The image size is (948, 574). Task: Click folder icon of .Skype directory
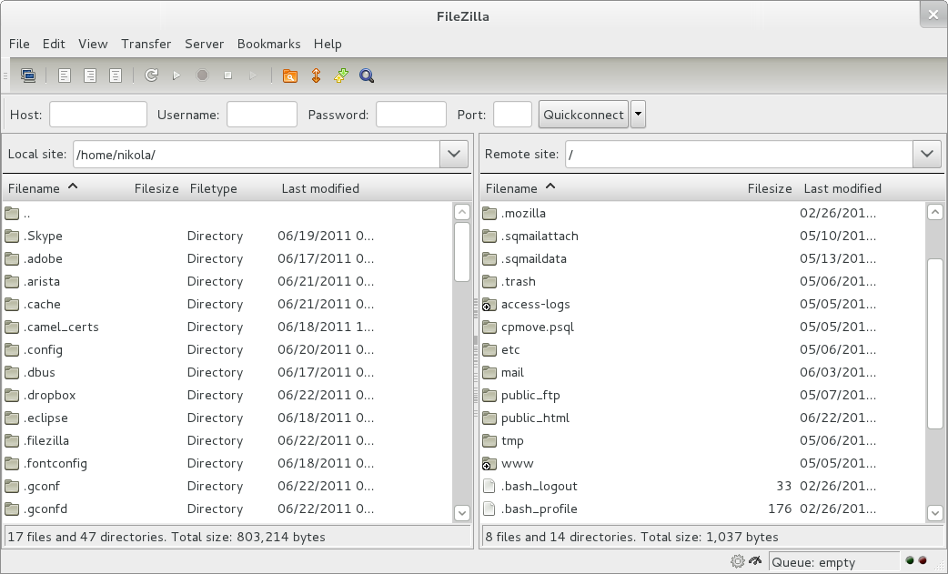pyautogui.click(x=12, y=236)
